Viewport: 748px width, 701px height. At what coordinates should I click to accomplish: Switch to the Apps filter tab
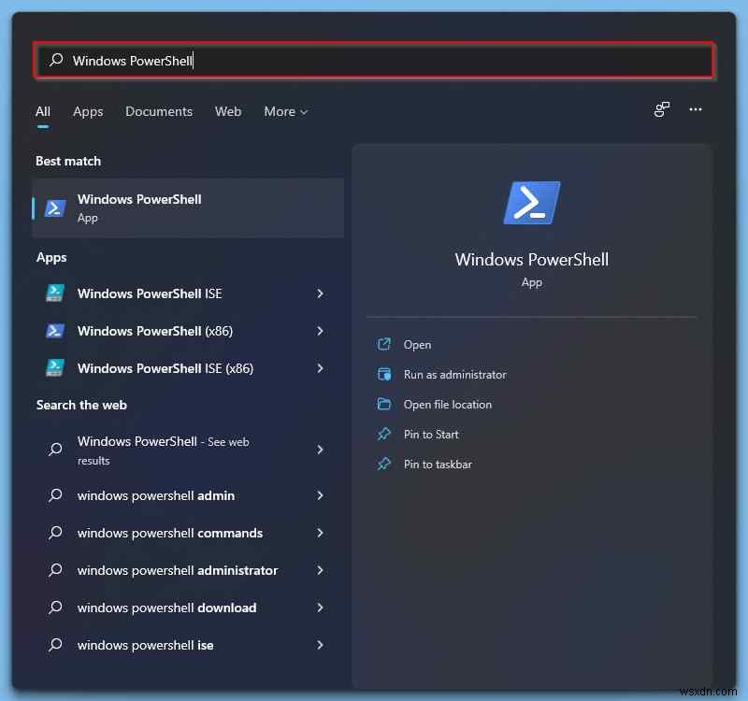tap(88, 111)
